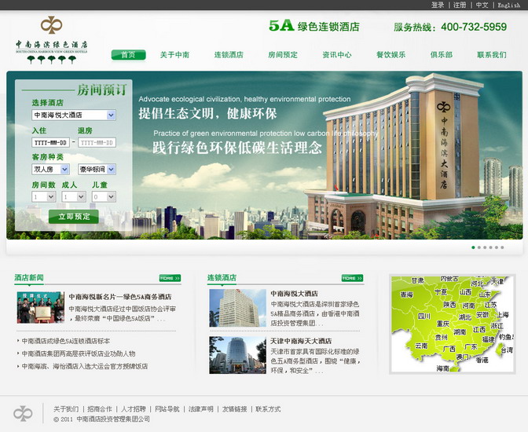Open news item about 大运会官方授牌饭店

(x=85, y=366)
